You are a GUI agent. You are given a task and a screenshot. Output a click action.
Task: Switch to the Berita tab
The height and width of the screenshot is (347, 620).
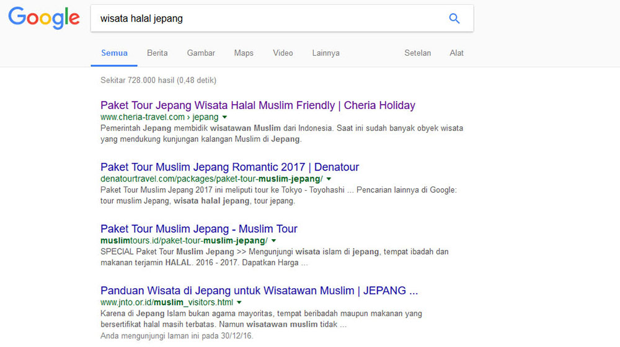click(x=157, y=53)
